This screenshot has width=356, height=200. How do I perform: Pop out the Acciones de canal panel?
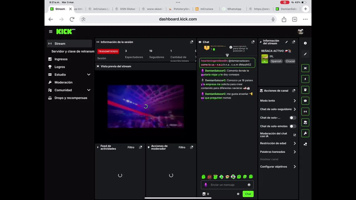coord(294,91)
